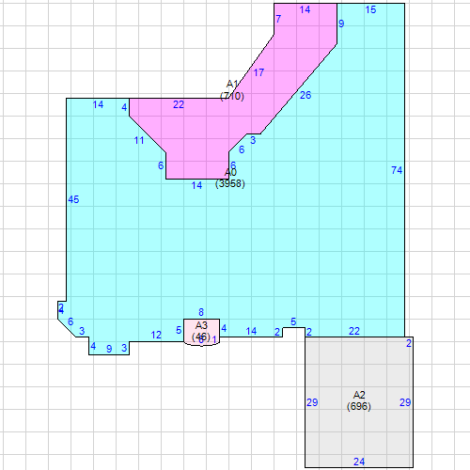Image resolution: width=470 pixels, height=470 pixels.
Task: Select the 7 dimension label
Action: [x=278, y=19]
